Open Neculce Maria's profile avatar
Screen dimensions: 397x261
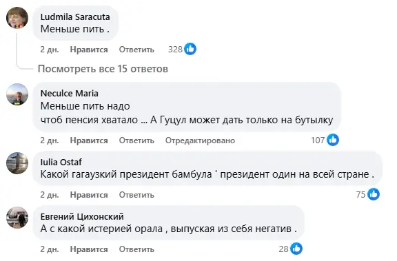tap(17, 94)
